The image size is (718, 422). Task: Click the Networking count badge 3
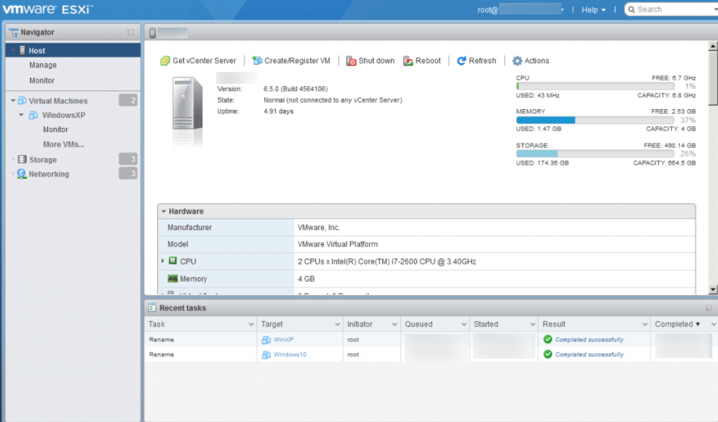(128, 173)
